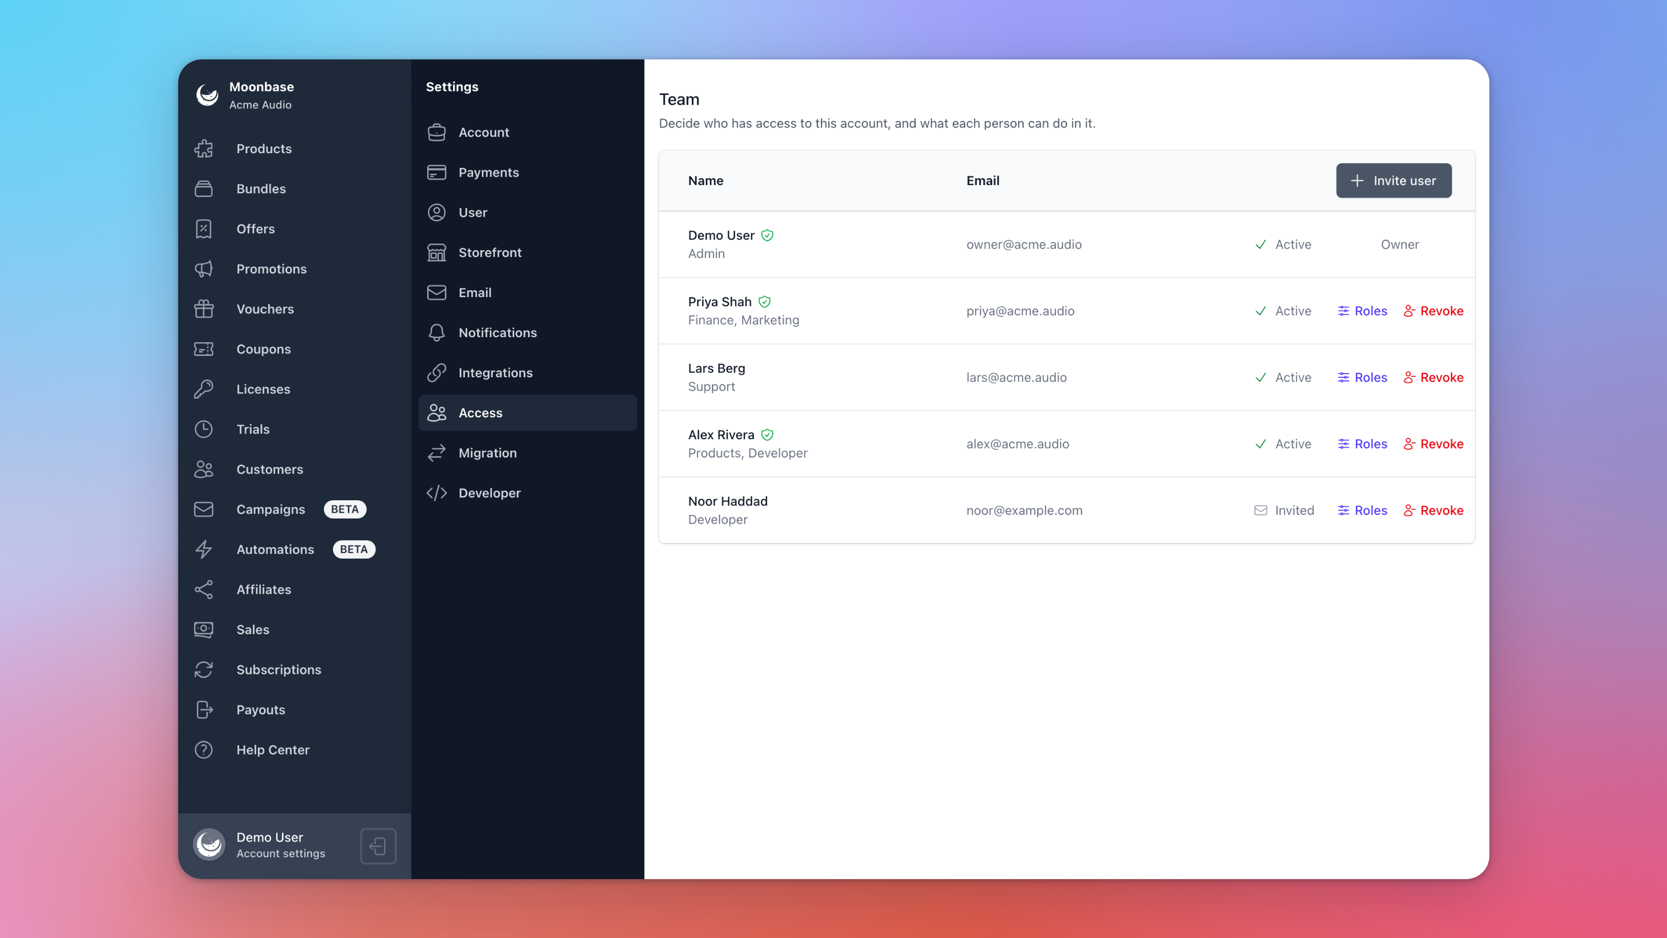Click the Moonbase logo icon
The width and height of the screenshot is (1667, 938).
pos(207,95)
